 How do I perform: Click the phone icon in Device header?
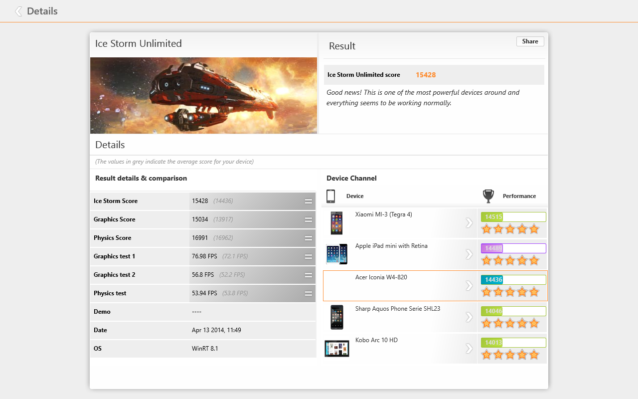click(330, 196)
